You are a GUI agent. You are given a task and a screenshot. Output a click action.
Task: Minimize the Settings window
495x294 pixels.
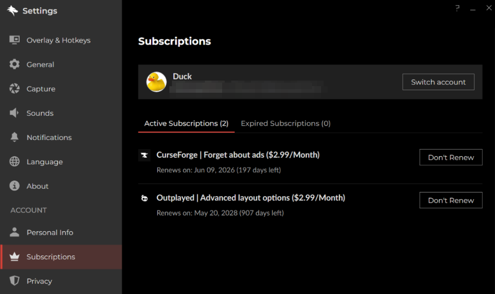click(473, 10)
